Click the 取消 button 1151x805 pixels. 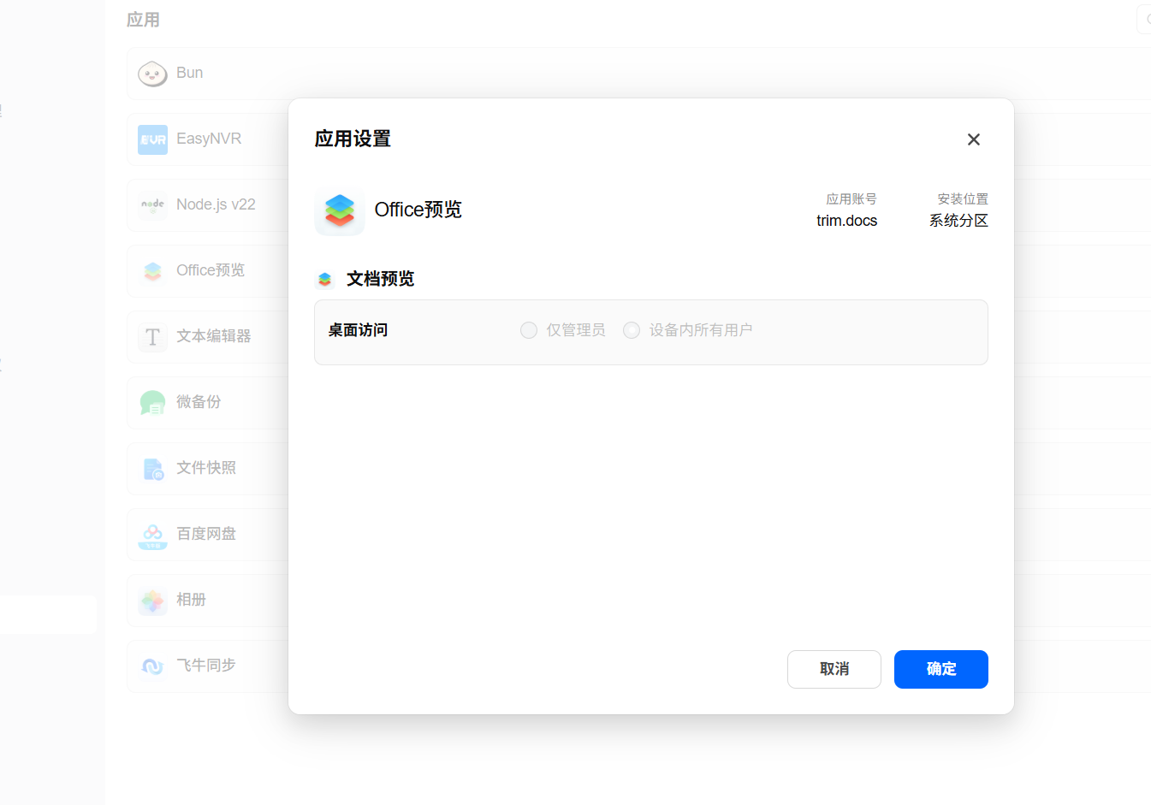point(834,669)
